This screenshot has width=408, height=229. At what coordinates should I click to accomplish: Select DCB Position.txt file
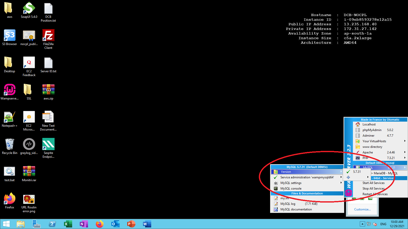coord(48,12)
